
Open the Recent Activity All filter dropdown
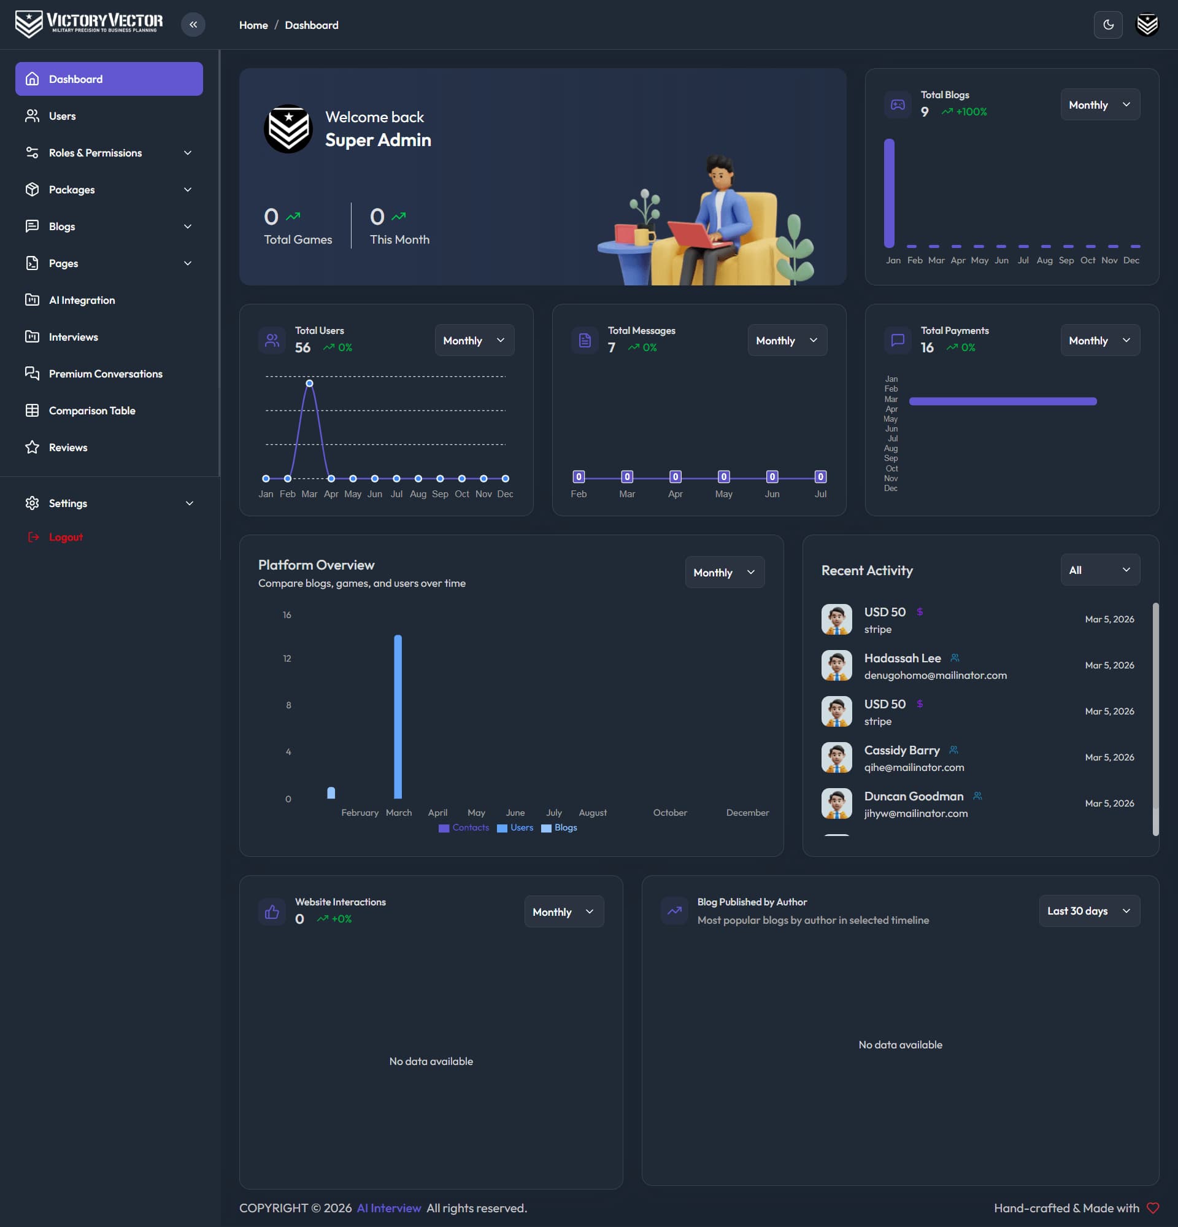pyautogui.click(x=1100, y=570)
